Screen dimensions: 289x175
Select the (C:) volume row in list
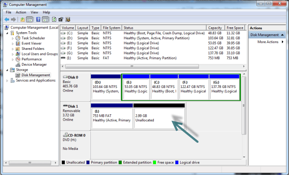click(153, 33)
